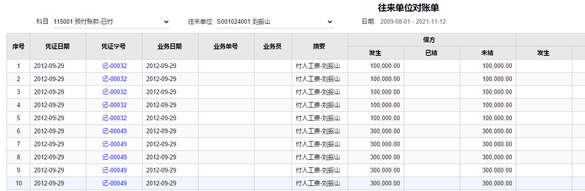The width and height of the screenshot is (585, 191).
Task: Open voucher 记-00032 in row 5
Action: 114,118
